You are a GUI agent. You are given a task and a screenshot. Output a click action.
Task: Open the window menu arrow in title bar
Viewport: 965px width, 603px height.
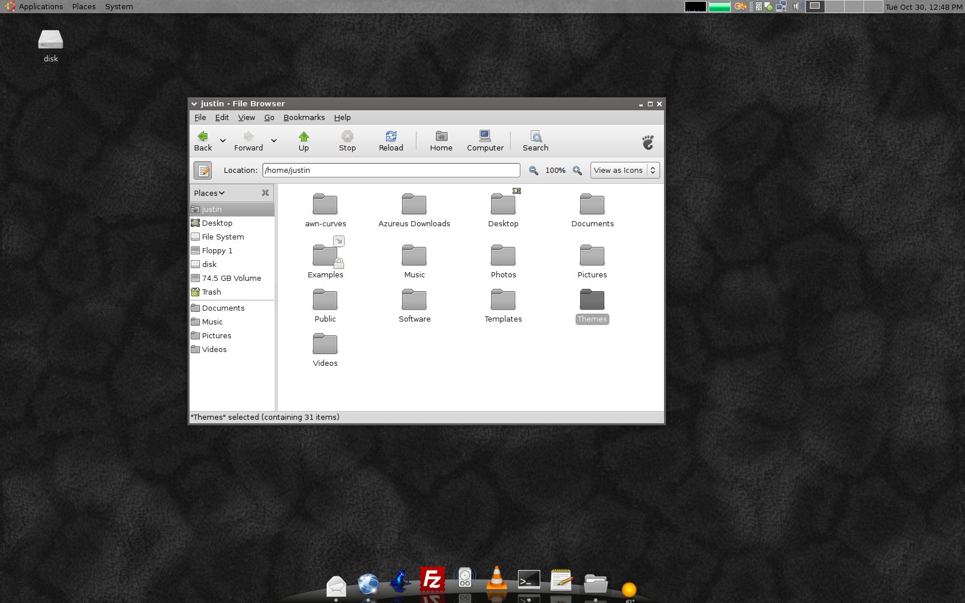[x=194, y=104]
